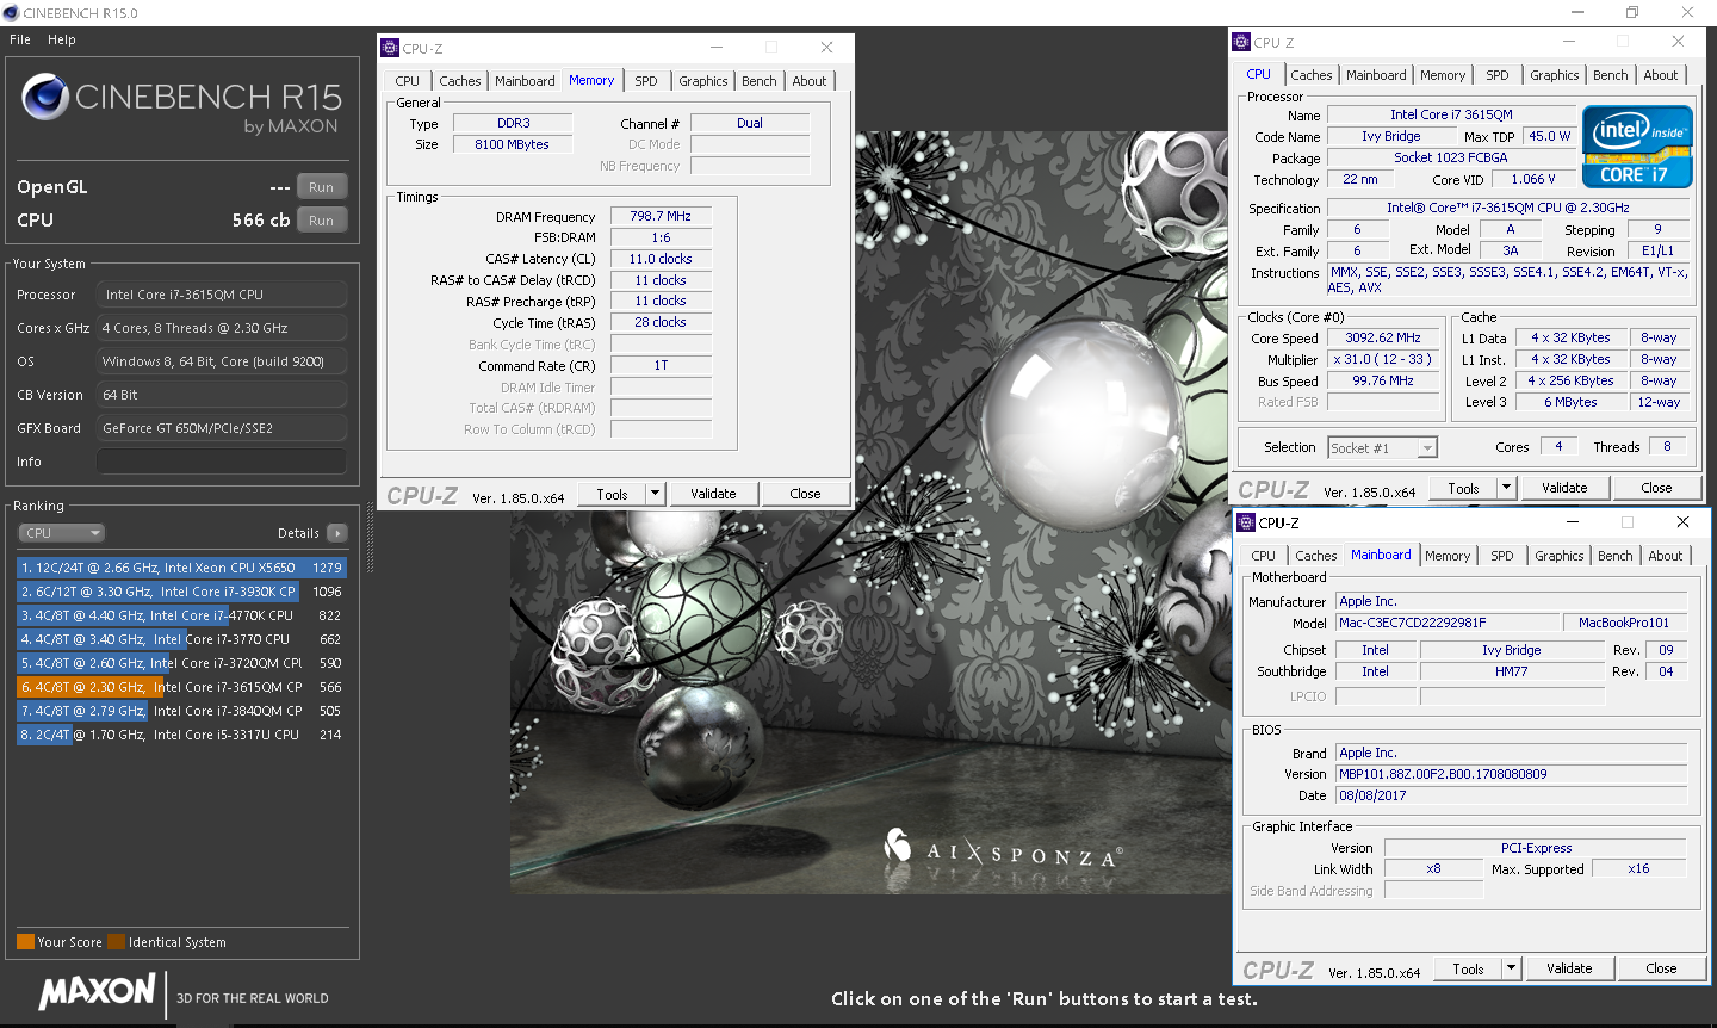1717x1028 pixels.
Task: Open Graphics tab in top-right CPU-Z window
Action: [1554, 76]
